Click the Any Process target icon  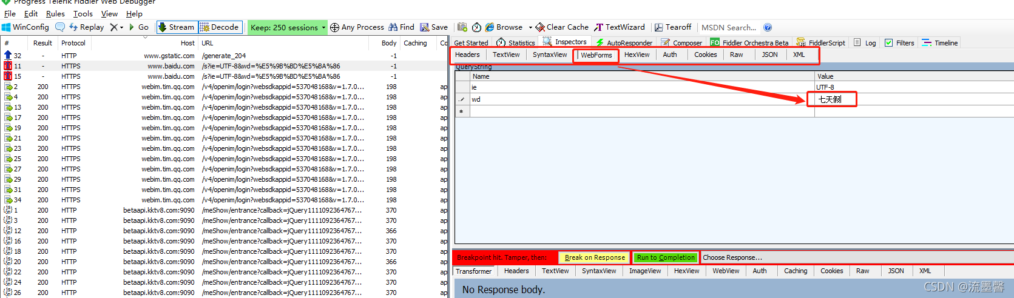(x=334, y=27)
